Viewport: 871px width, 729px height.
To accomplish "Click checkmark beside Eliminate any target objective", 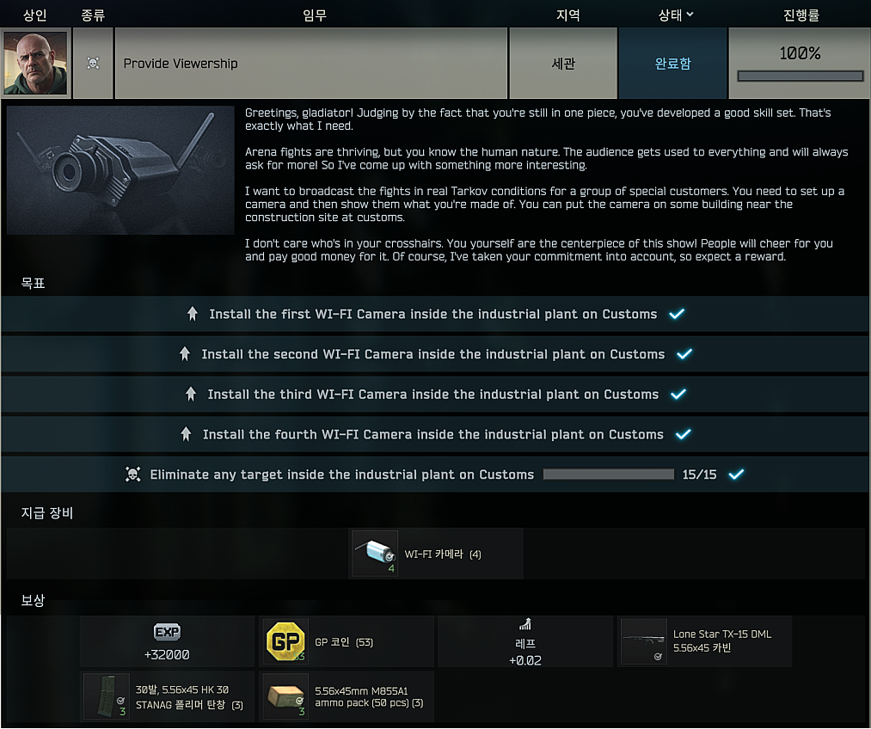I will (x=736, y=475).
